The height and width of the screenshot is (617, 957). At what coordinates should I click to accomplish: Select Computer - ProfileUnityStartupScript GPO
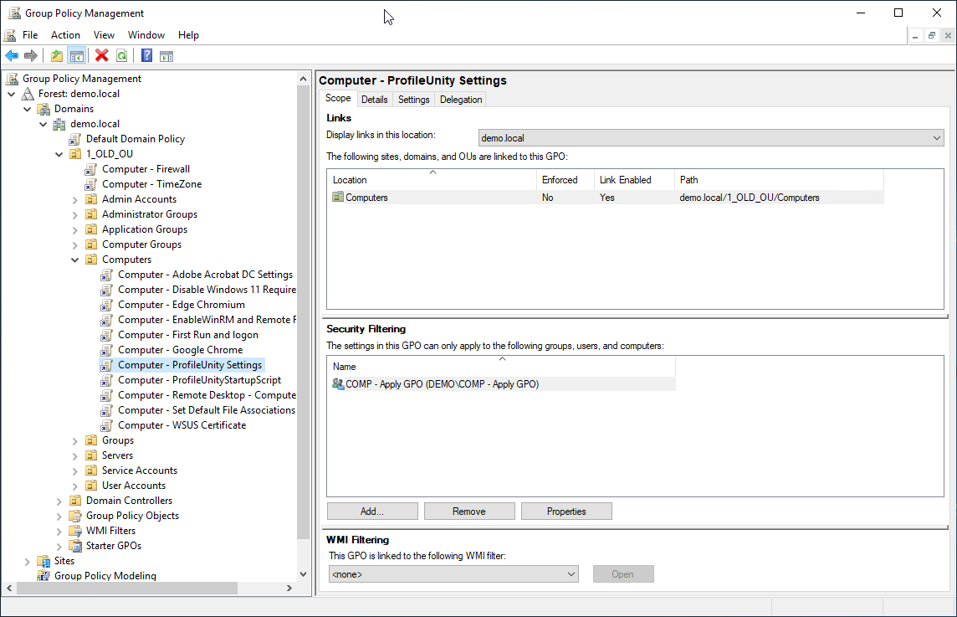point(199,380)
